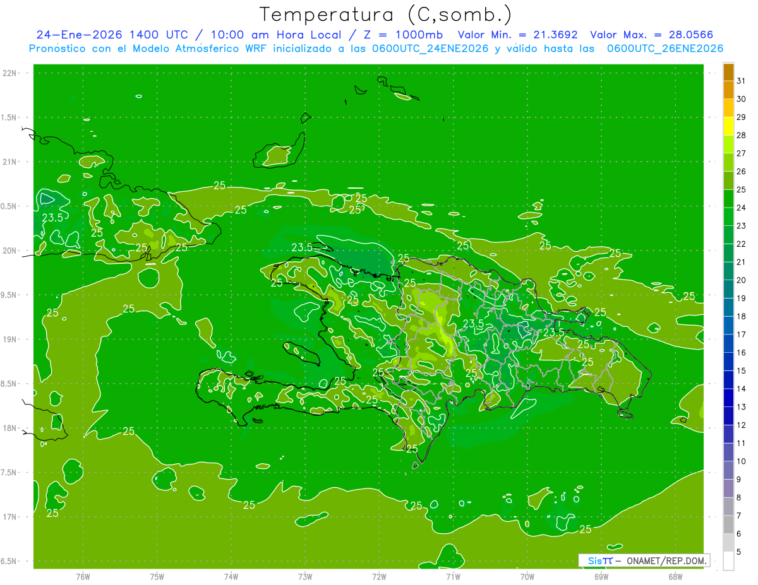Click the "21N" latitude axis label
The height and width of the screenshot is (585, 758).
coord(8,162)
